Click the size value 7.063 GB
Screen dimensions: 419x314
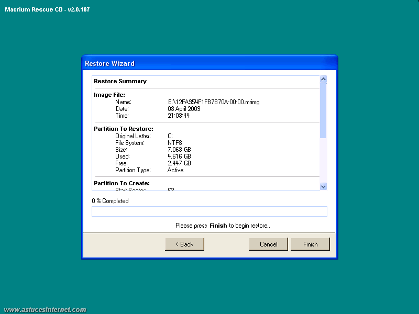point(179,150)
